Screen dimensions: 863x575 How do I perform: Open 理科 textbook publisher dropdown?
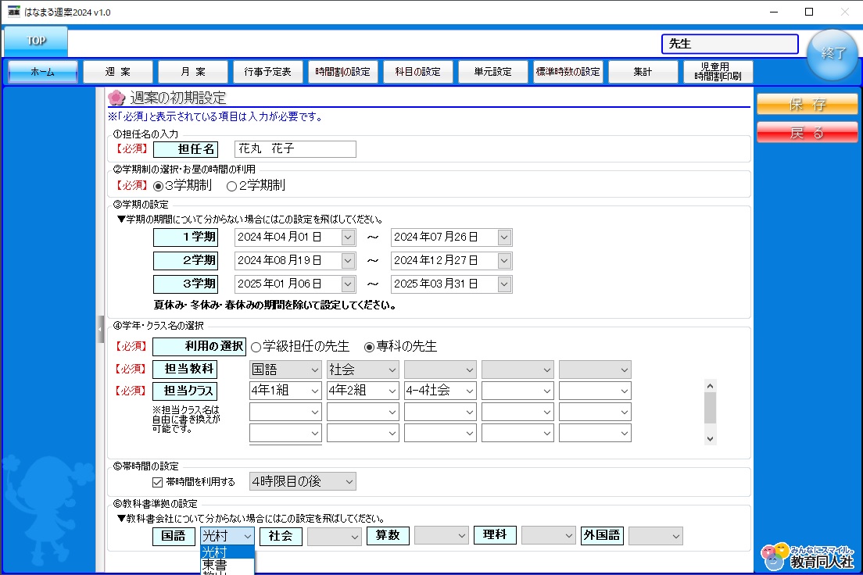pyautogui.click(x=548, y=535)
